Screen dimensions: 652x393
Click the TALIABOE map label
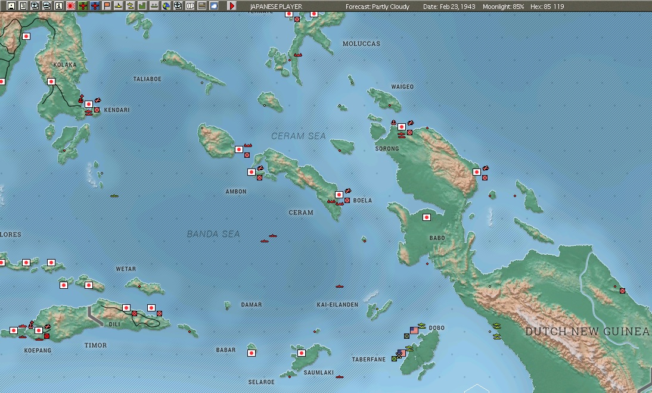click(x=147, y=79)
